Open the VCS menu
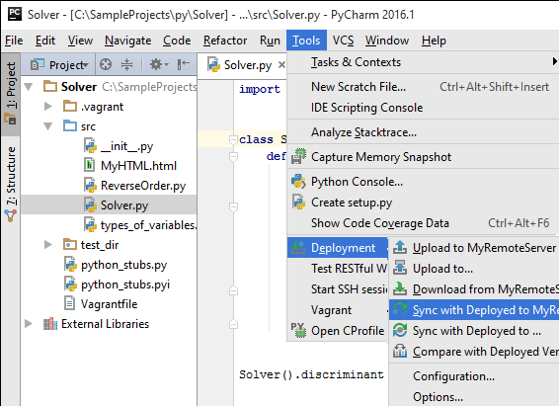 coord(343,41)
